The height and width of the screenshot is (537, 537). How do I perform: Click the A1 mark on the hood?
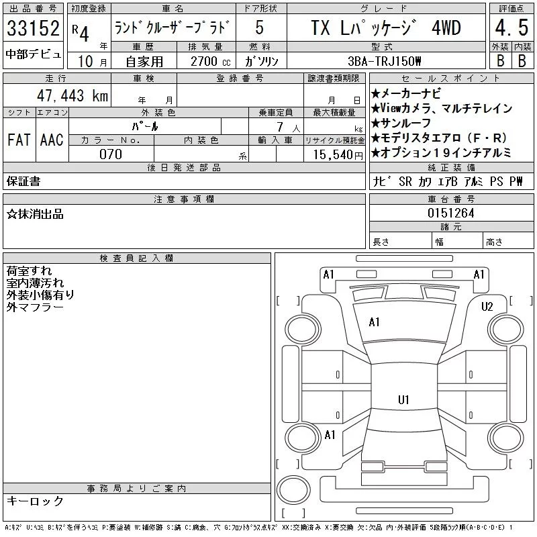[374, 322]
